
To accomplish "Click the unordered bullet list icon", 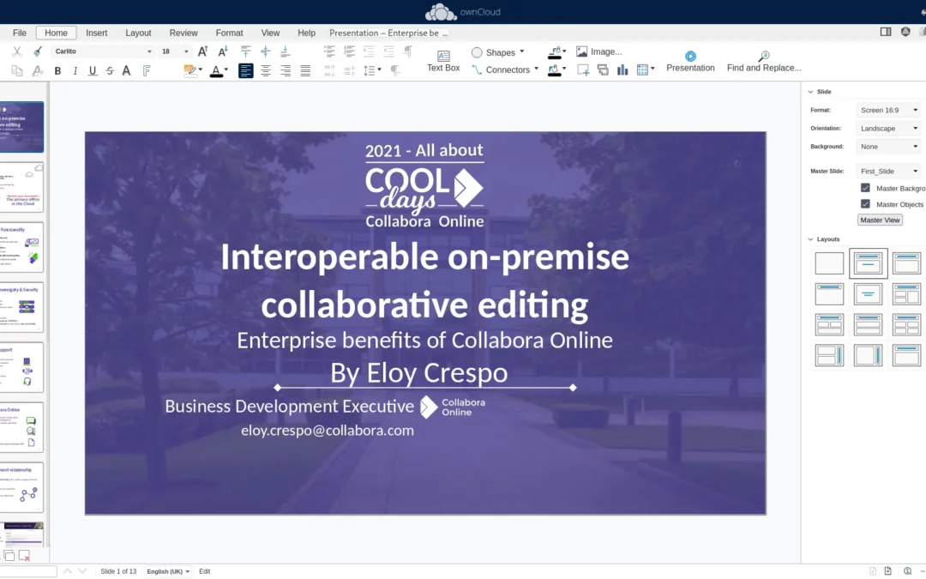I will click(x=329, y=51).
